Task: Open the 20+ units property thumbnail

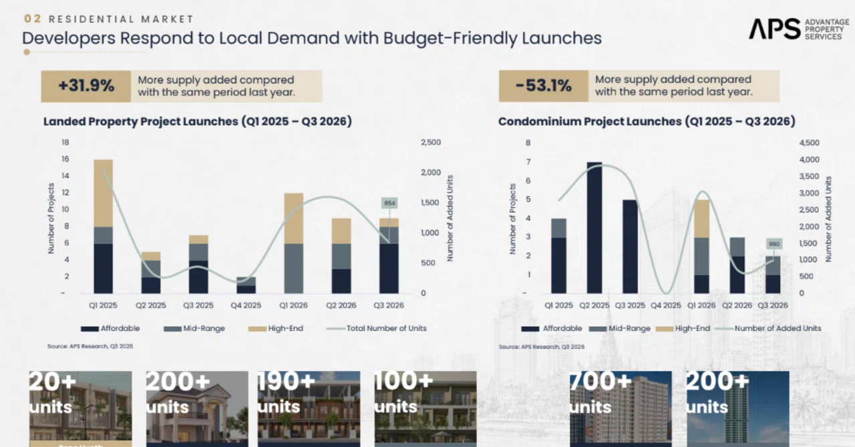Action: (80, 409)
